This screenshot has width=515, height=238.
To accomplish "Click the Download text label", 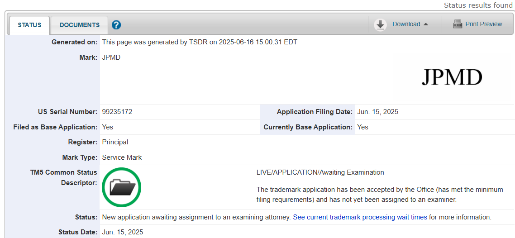I will tap(406, 24).
